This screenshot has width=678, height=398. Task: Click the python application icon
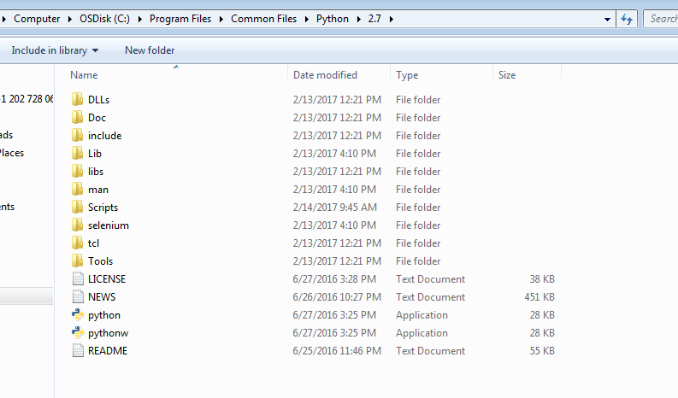(78, 315)
